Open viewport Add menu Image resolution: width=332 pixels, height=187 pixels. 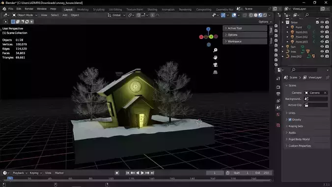(x=65, y=15)
